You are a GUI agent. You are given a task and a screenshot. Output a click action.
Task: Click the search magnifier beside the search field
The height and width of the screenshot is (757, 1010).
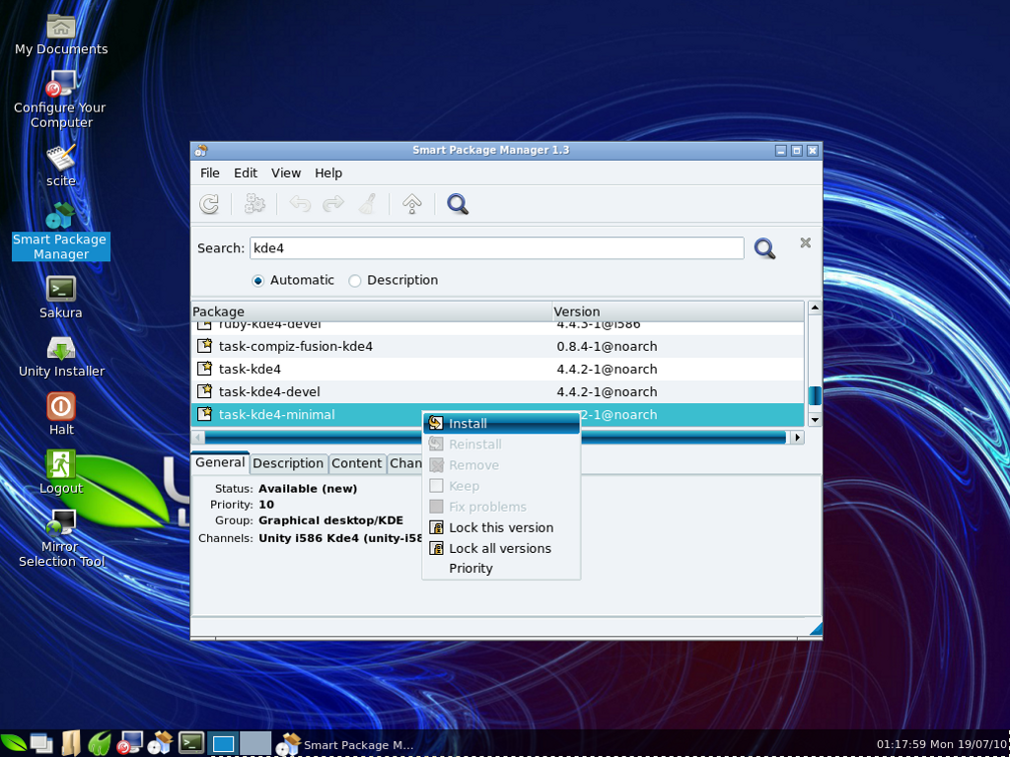[x=764, y=248]
